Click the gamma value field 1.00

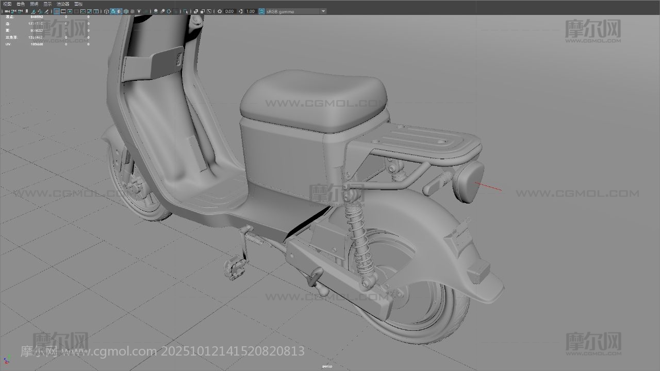coord(250,11)
